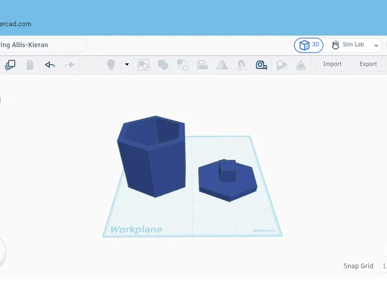
Task: Open the Sim Lab workspace
Action: pyautogui.click(x=348, y=45)
